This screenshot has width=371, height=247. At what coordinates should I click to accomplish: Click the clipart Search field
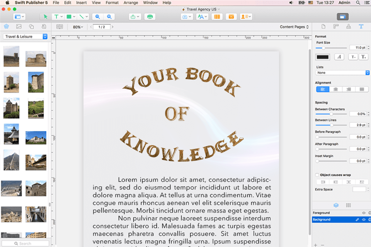[x=26, y=244]
